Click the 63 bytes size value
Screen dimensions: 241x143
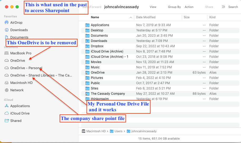tap(199, 73)
